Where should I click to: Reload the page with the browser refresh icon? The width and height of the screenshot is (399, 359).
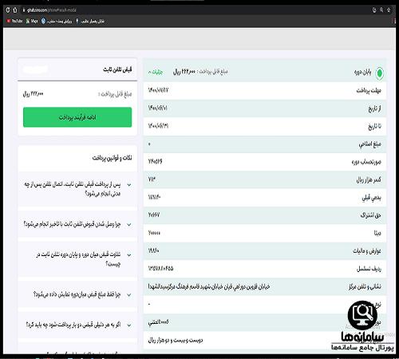pos(8,10)
